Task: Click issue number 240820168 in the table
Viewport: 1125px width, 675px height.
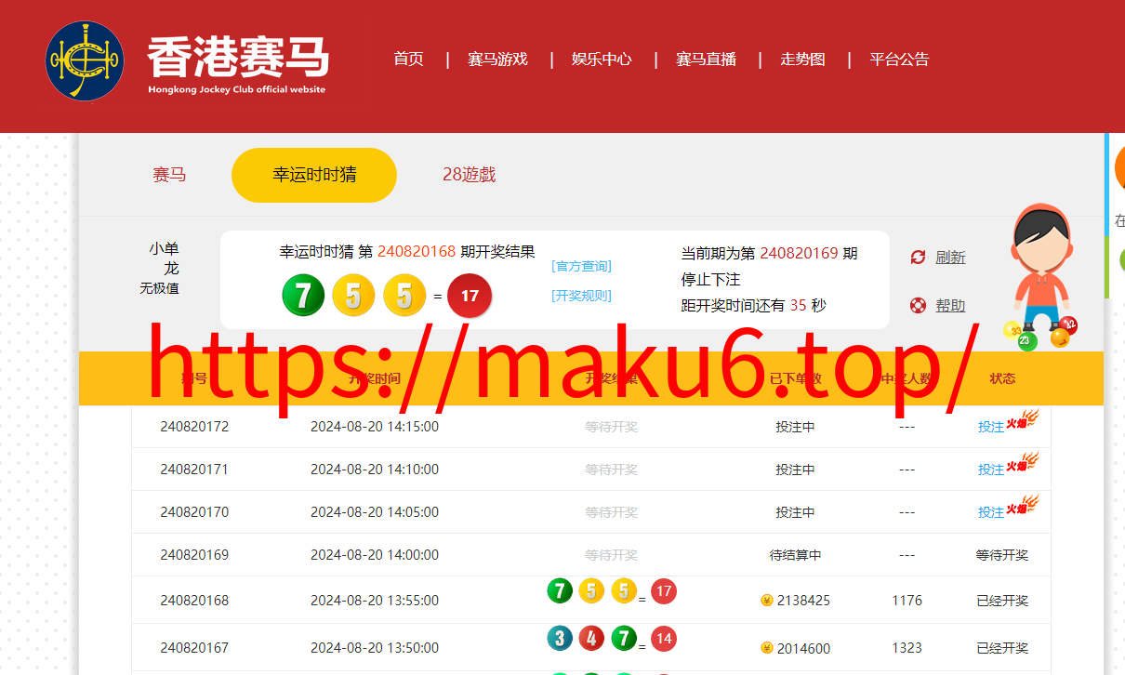Action: pyautogui.click(x=194, y=601)
